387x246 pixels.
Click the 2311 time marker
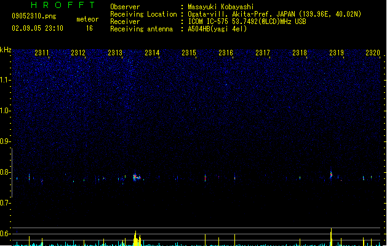pyautogui.click(x=42, y=53)
